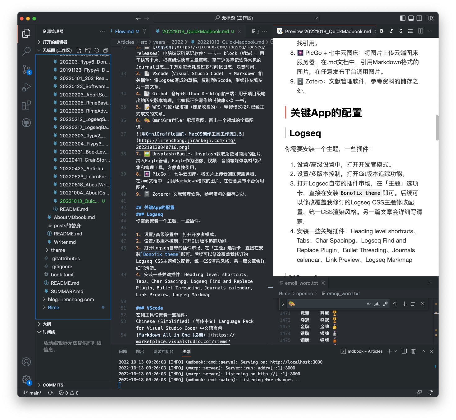This screenshot has width=456, height=420.
Task: Toggle replace row in find widget
Action: 283,304
